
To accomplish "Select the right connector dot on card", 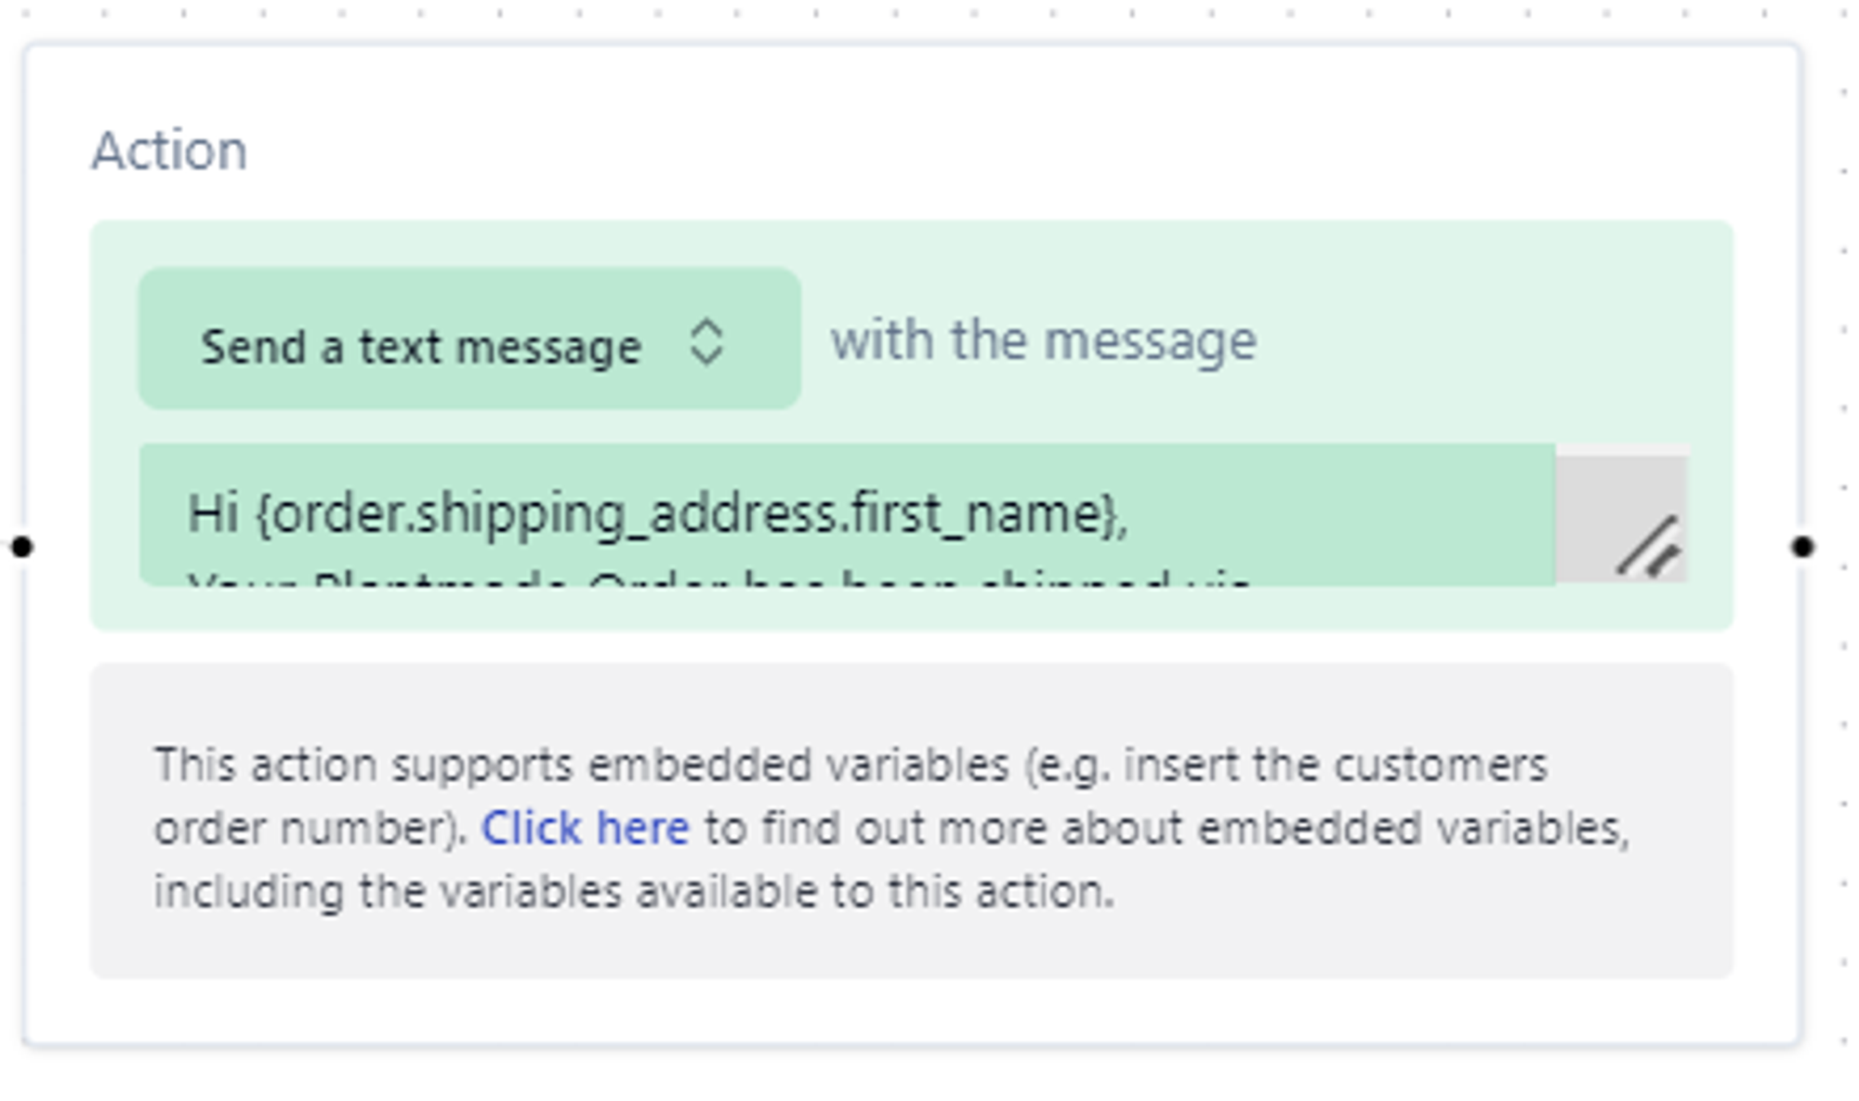I will click(x=1802, y=547).
